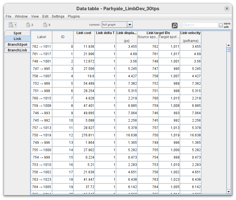Enable the 'starts with' checkbox

click(221, 25)
